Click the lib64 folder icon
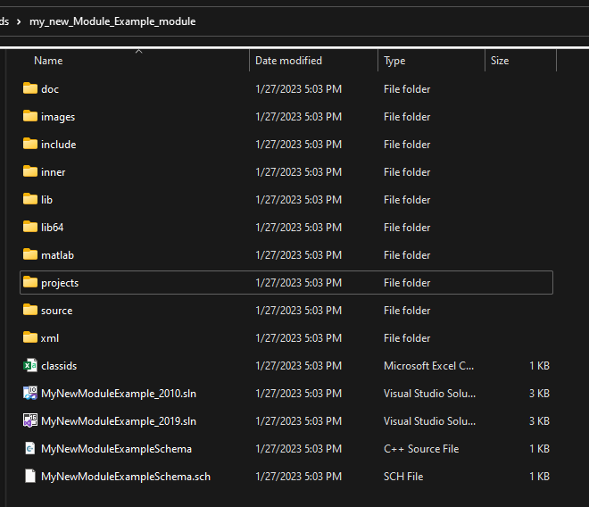 (x=30, y=228)
